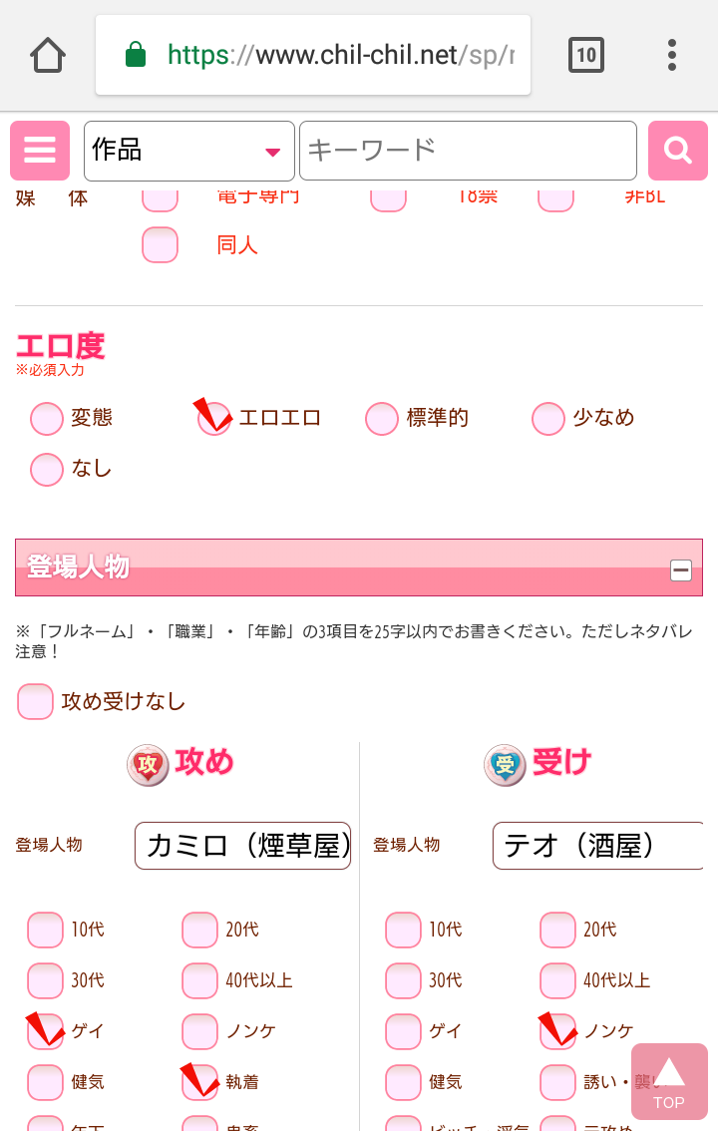The image size is (718, 1131).
Task: Uncheck the 執着 checkbox under 攻め
Action: [x=199, y=1082]
